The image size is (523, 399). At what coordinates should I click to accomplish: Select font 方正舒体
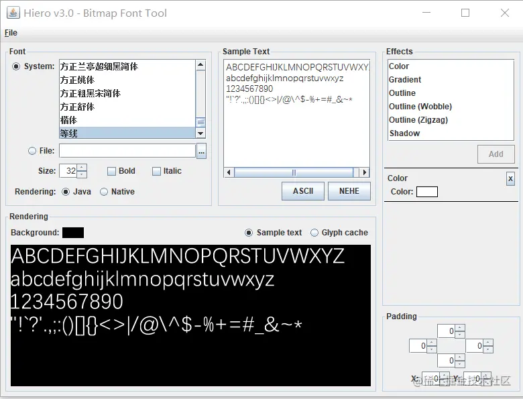pyautogui.click(x=127, y=107)
